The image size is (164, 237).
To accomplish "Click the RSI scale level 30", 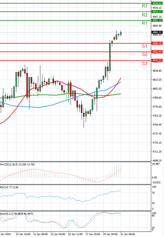I will pos(153,203).
